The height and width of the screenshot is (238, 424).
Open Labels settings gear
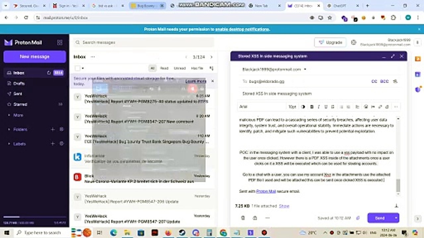tap(61, 144)
